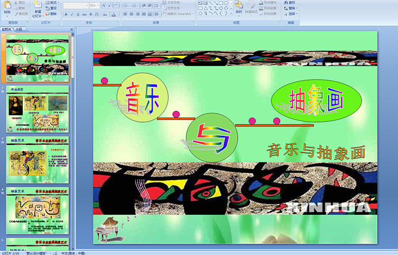The width and height of the screenshot is (398, 255).
Task: Open the font size 32 dropdown
Action: point(94,5)
